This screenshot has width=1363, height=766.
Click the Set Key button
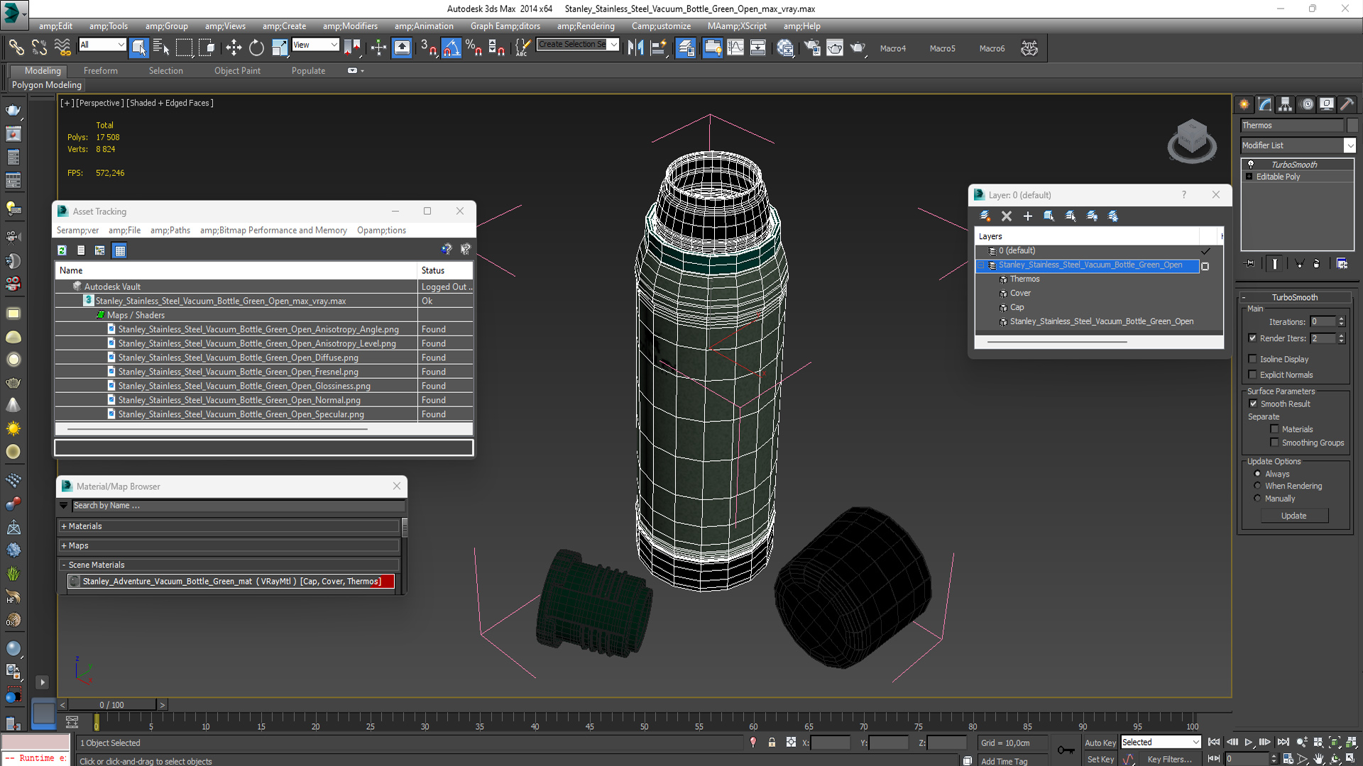point(1100,759)
